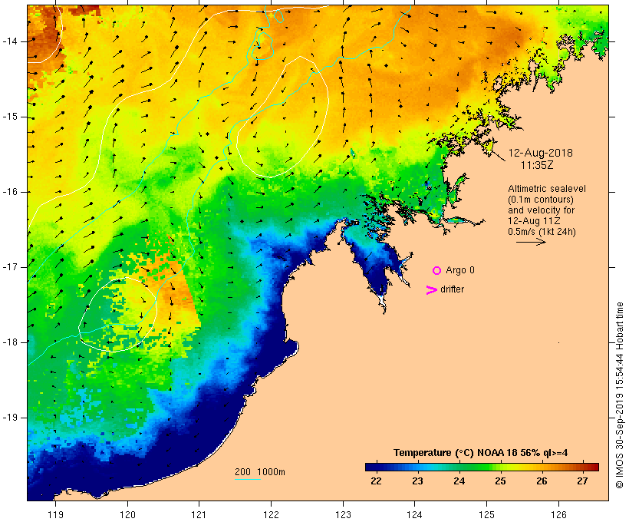Click the longitude label '121'
629x522 pixels.
point(199,514)
